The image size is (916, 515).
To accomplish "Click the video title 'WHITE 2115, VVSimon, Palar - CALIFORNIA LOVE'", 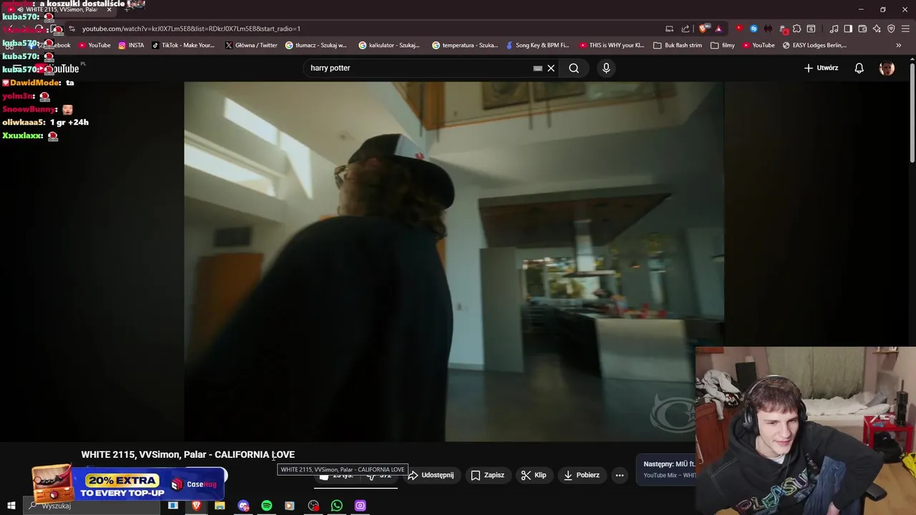I will tap(187, 454).
